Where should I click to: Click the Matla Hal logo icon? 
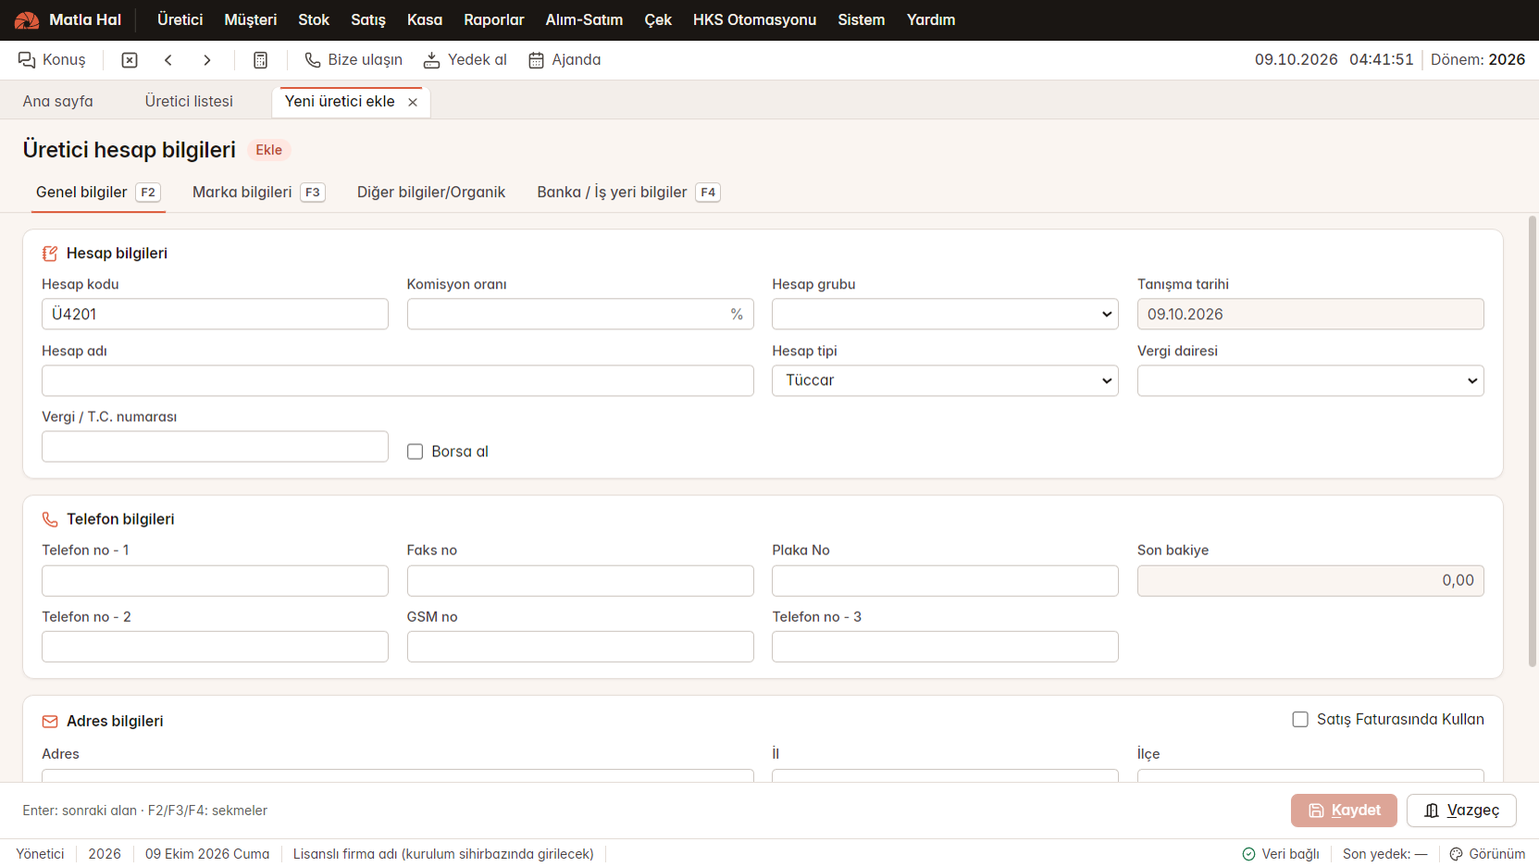coord(27,20)
